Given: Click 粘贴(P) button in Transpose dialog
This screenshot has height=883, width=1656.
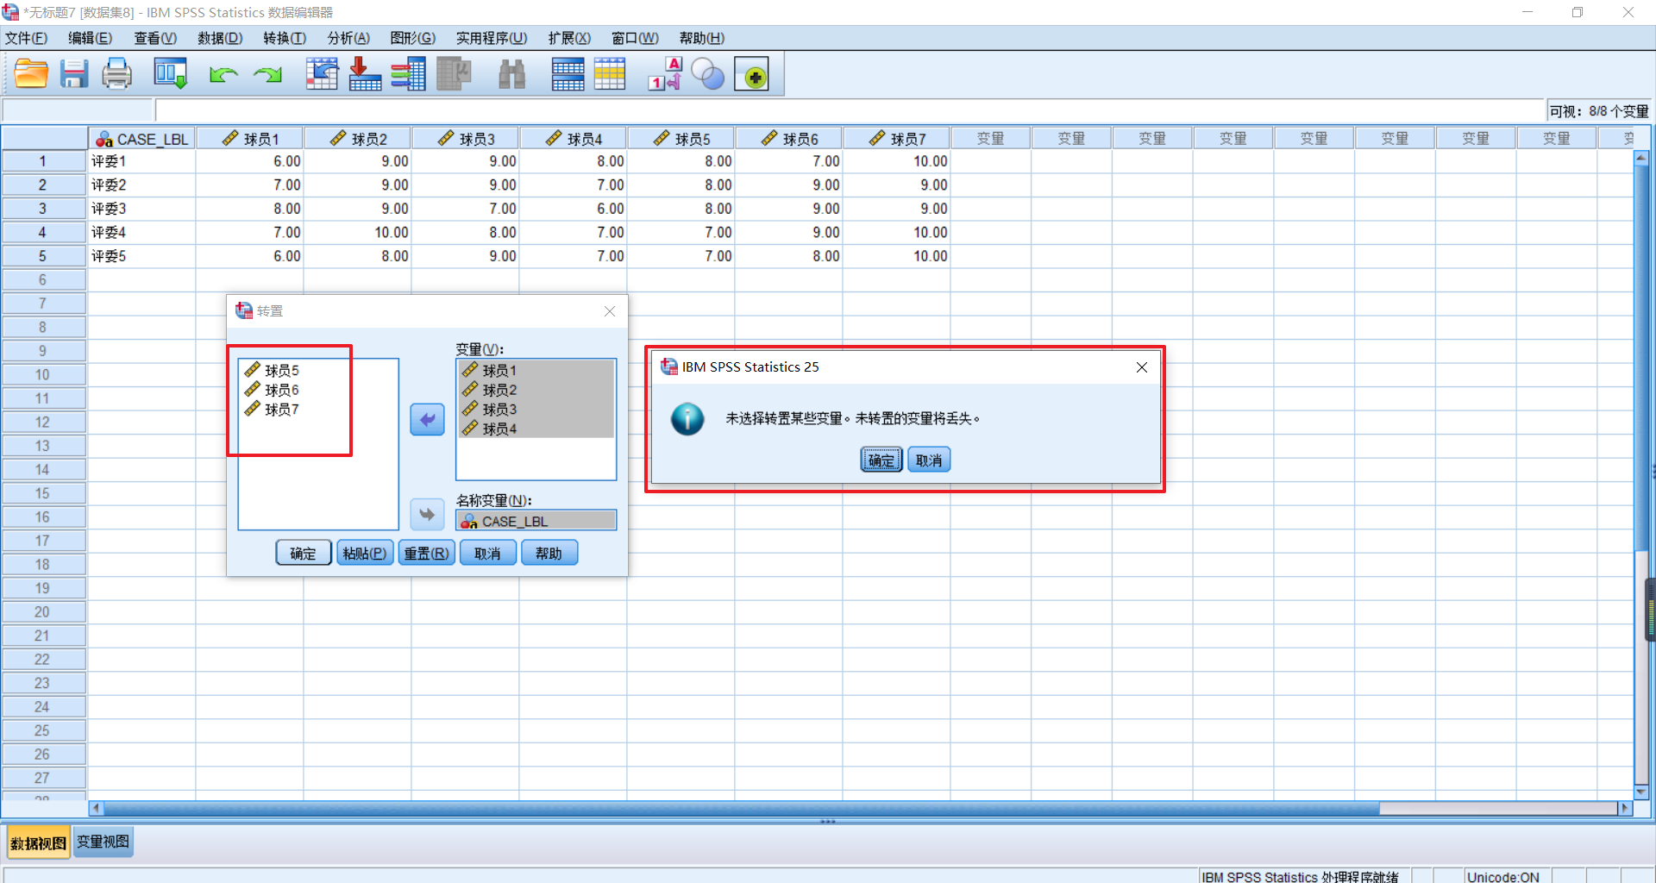Looking at the screenshot, I should 365,553.
